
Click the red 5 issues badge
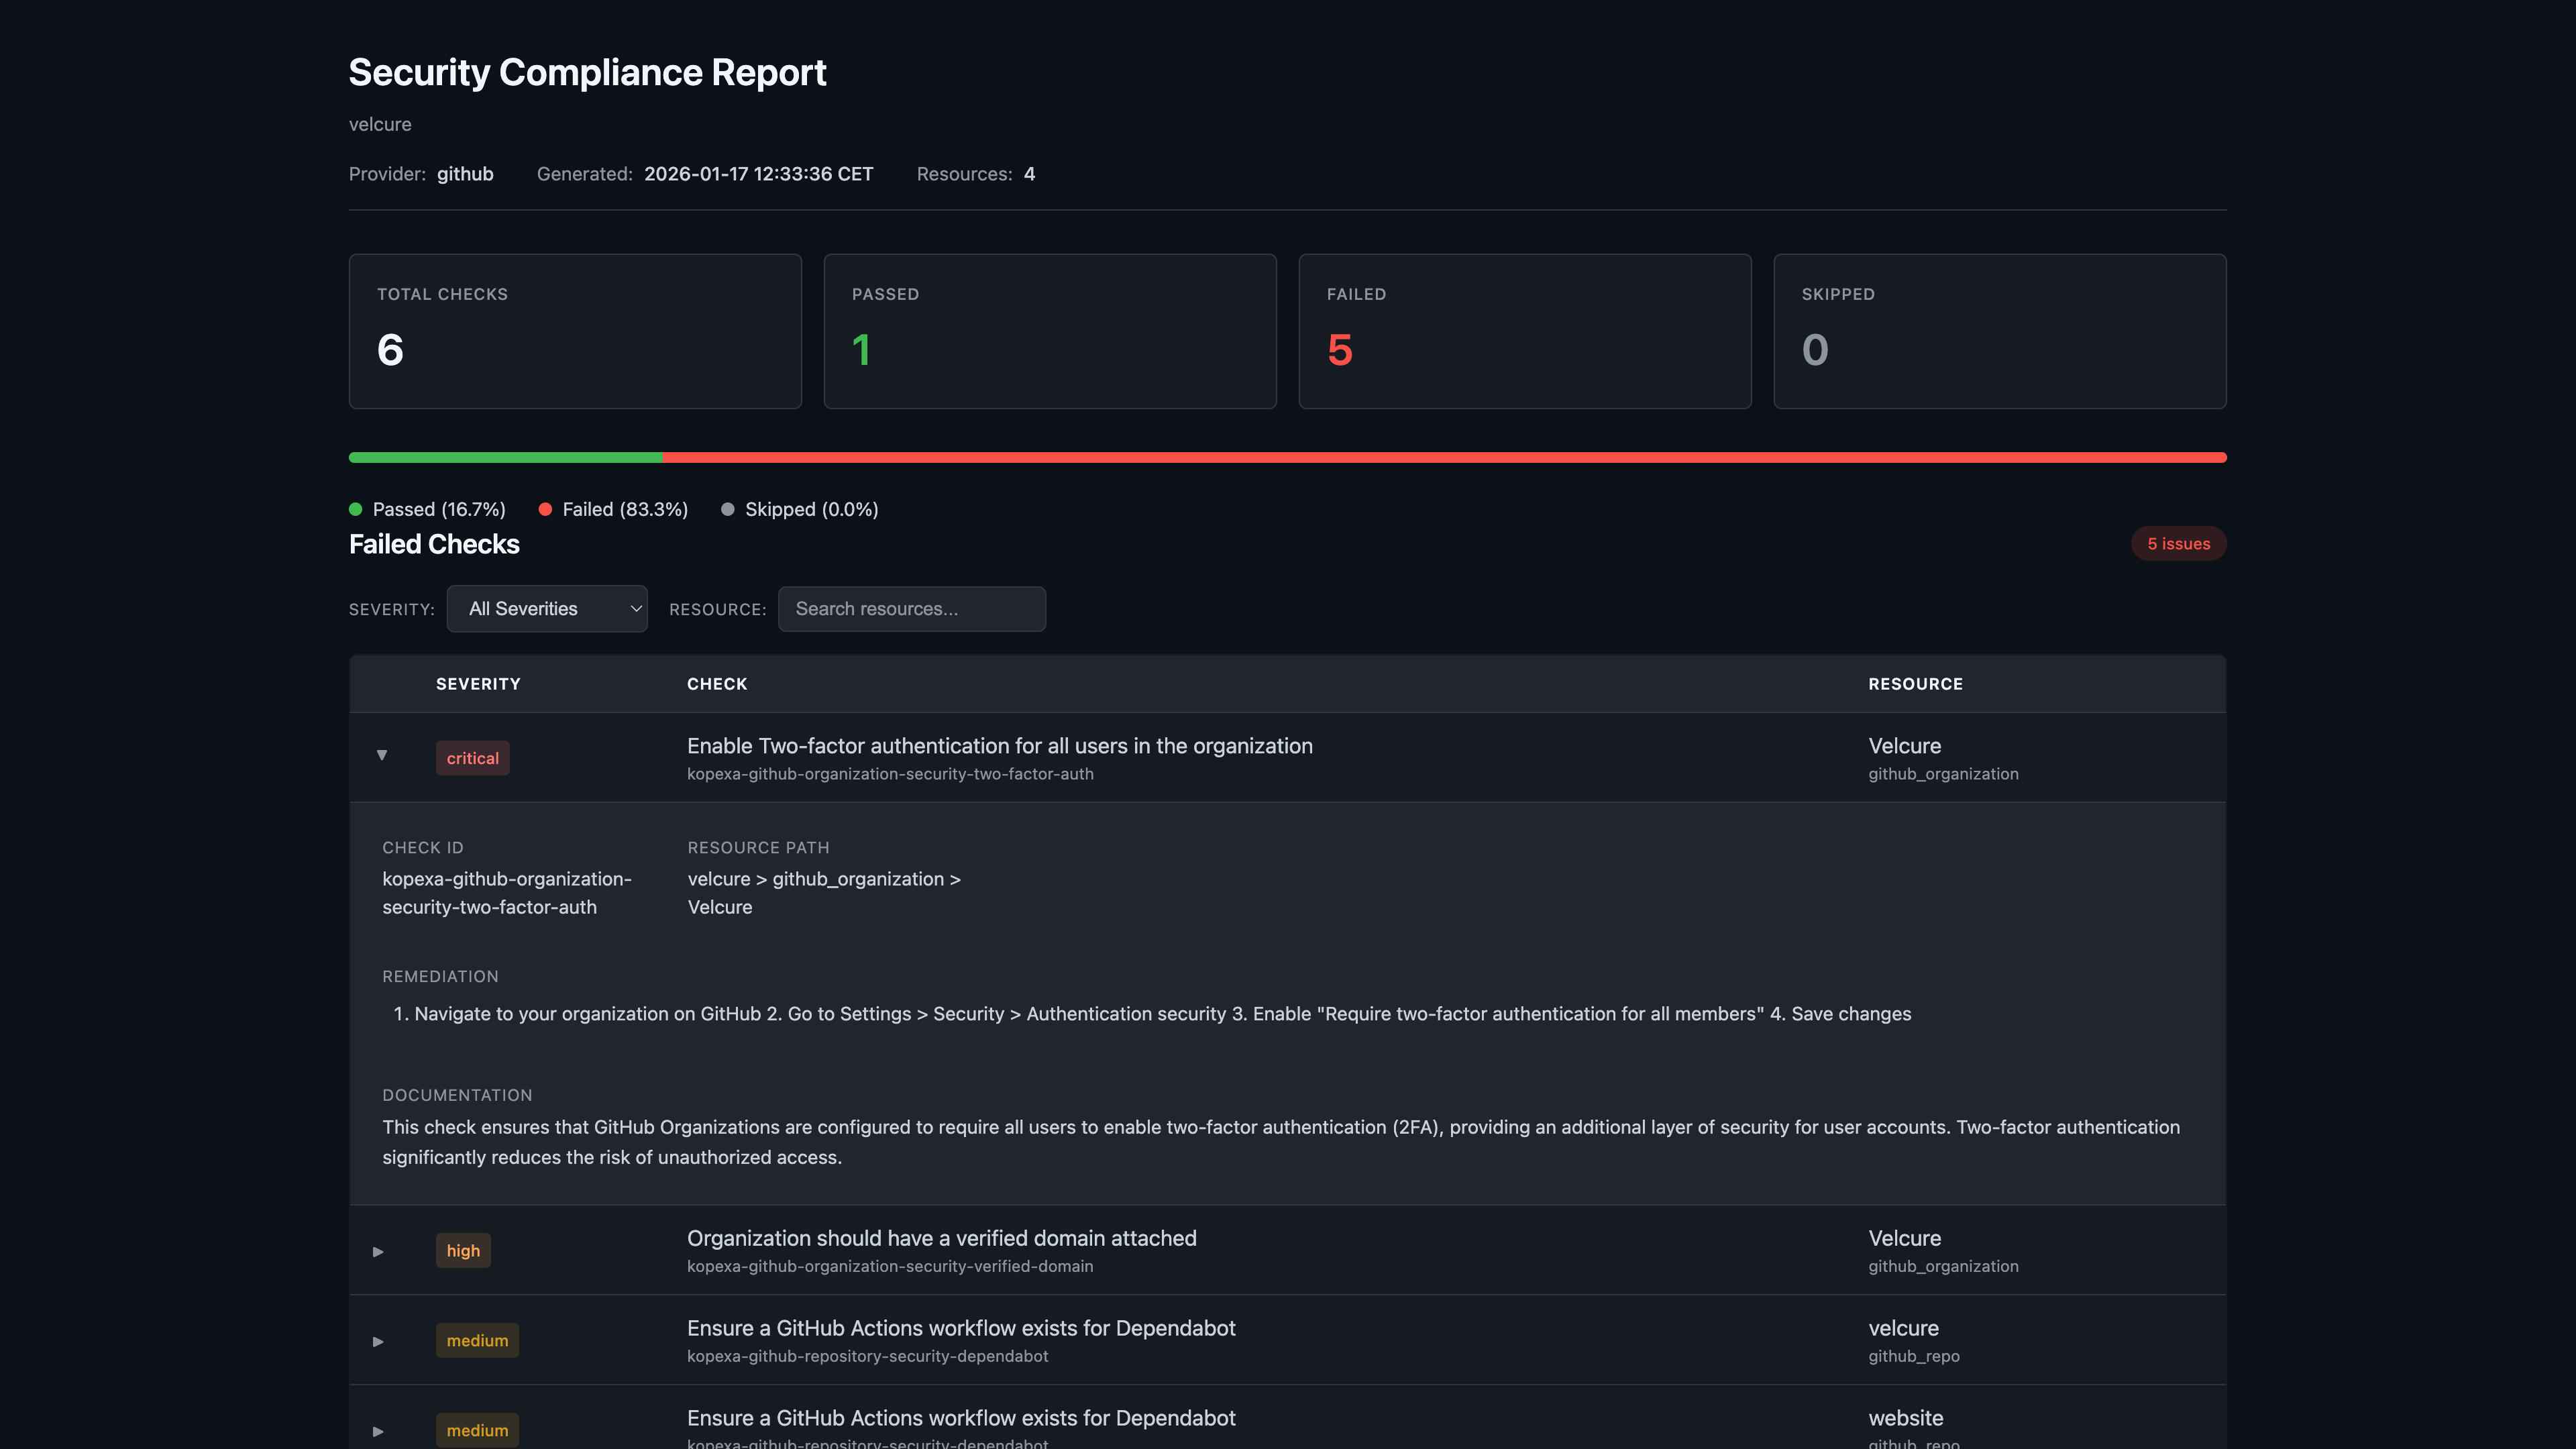tap(2178, 543)
